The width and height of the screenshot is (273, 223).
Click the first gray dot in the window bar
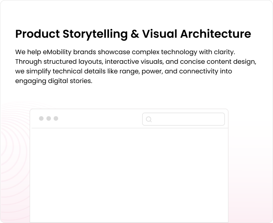tap(41, 118)
